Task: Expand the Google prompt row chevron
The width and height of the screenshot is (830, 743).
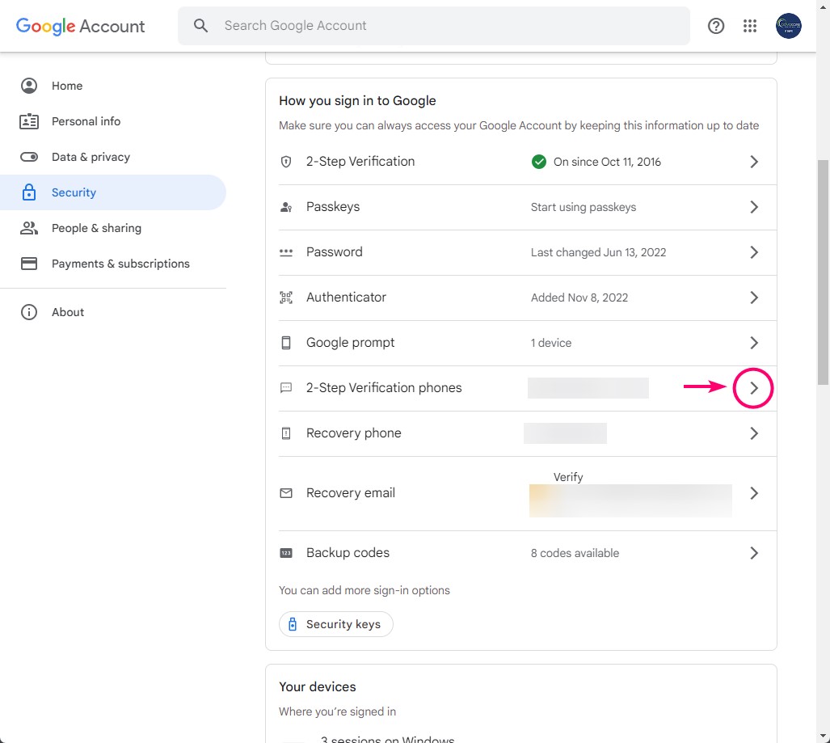Action: tap(754, 343)
